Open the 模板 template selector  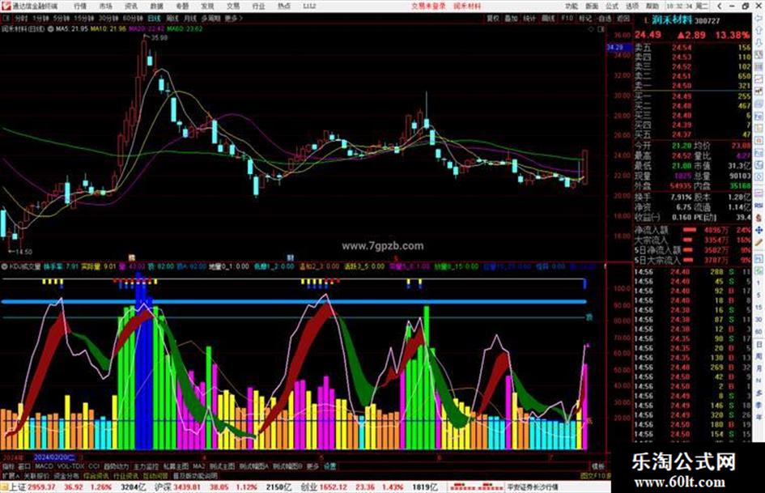point(597,466)
